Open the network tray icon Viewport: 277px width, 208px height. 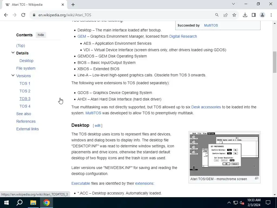click(x=236, y=203)
